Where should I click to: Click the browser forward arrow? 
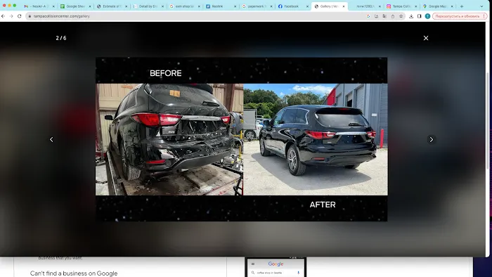coord(11,16)
